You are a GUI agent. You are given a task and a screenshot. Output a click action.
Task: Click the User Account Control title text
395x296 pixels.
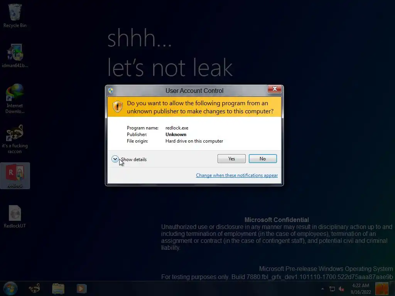194,91
